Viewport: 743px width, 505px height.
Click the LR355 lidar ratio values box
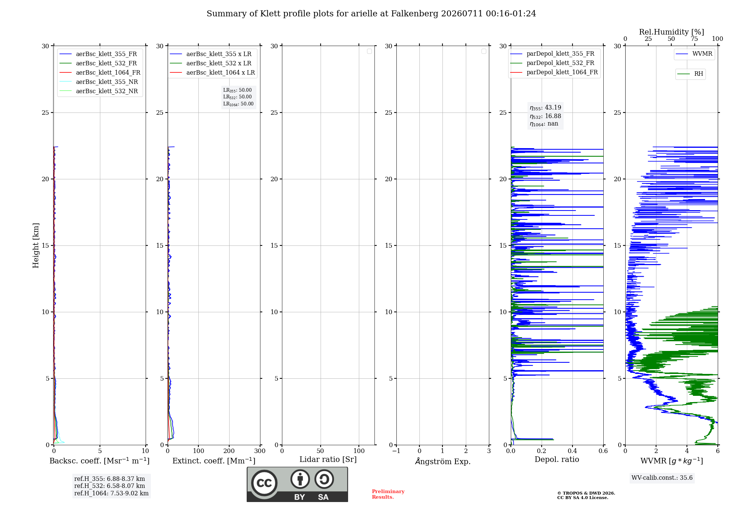click(x=239, y=97)
